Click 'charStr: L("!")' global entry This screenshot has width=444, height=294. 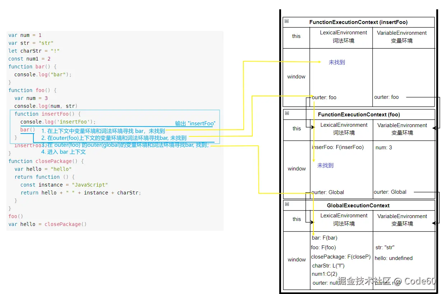[328, 266]
